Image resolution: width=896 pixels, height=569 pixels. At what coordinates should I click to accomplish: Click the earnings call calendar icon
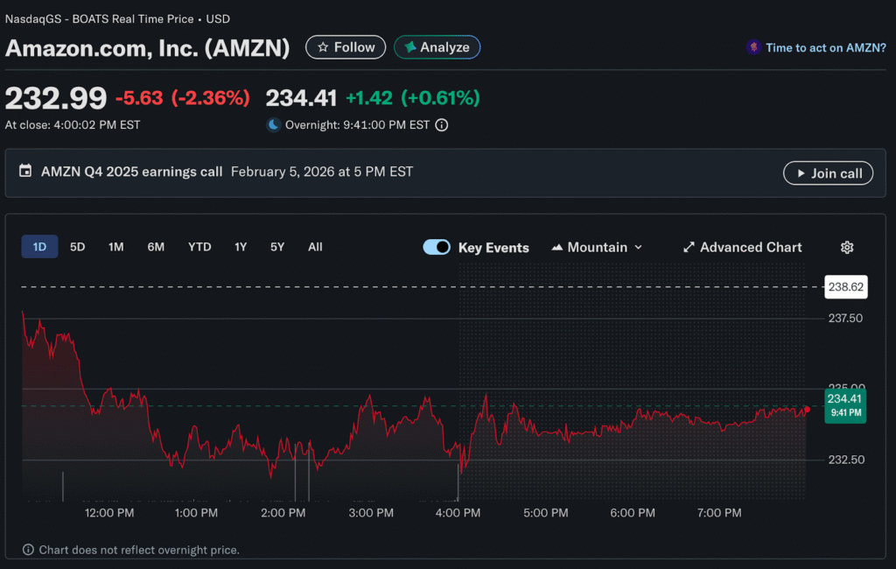(25, 172)
